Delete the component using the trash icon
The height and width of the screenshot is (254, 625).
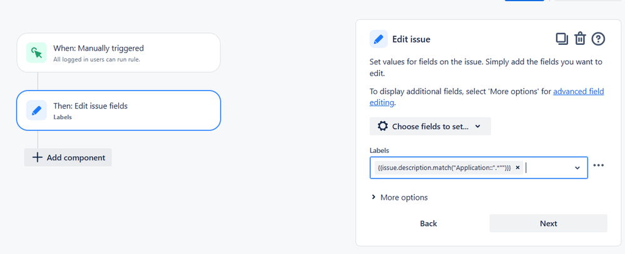click(x=580, y=39)
